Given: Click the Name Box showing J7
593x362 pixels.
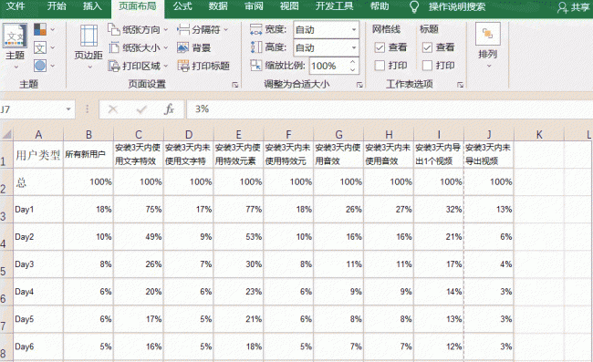Looking at the screenshot, I should (x=32, y=109).
